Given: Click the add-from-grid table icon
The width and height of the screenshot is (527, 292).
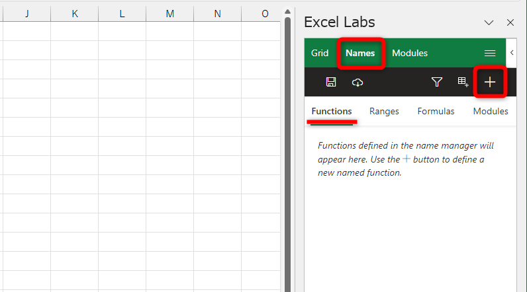Looking at the screenshot, I should click(x=463, y=82).
